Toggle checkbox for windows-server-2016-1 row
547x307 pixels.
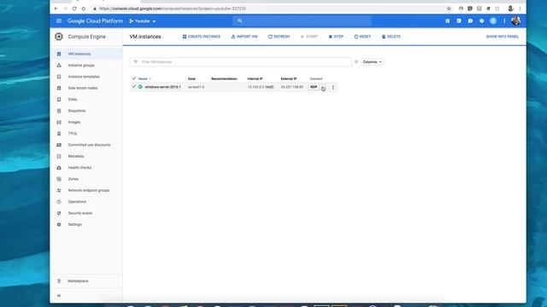point(134,87)
